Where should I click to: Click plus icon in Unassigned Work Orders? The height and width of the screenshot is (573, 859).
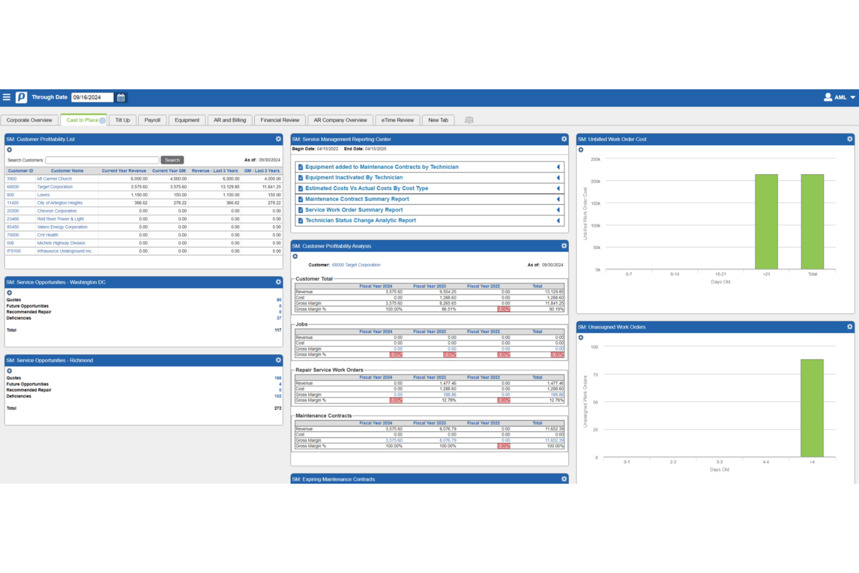(x=581, y=338)
